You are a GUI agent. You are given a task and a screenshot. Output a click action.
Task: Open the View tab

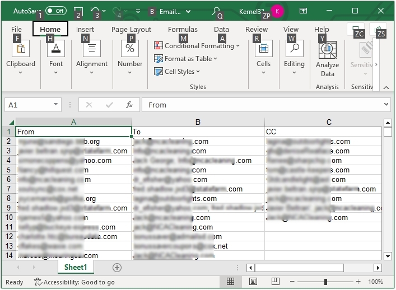(x=291, y=29)
